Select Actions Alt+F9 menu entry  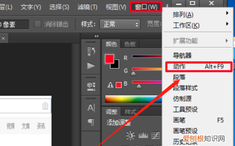(199, 67)
